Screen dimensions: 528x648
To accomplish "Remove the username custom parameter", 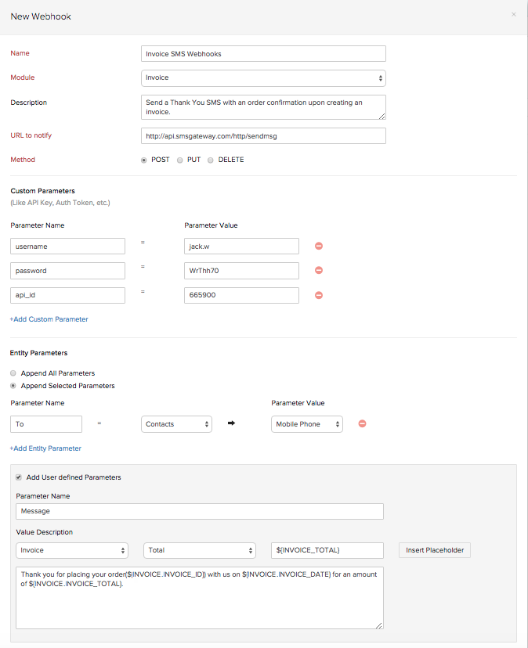I will 318,246.
